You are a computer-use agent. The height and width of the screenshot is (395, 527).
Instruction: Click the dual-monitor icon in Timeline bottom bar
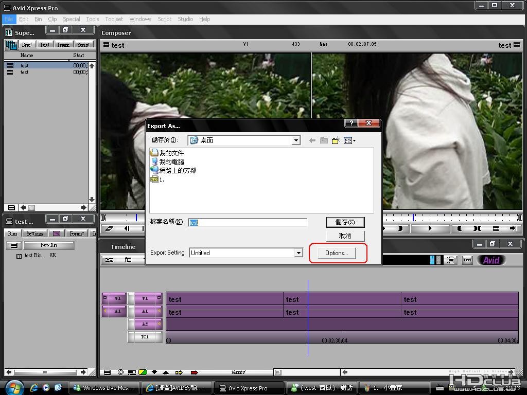pos(132,372)
